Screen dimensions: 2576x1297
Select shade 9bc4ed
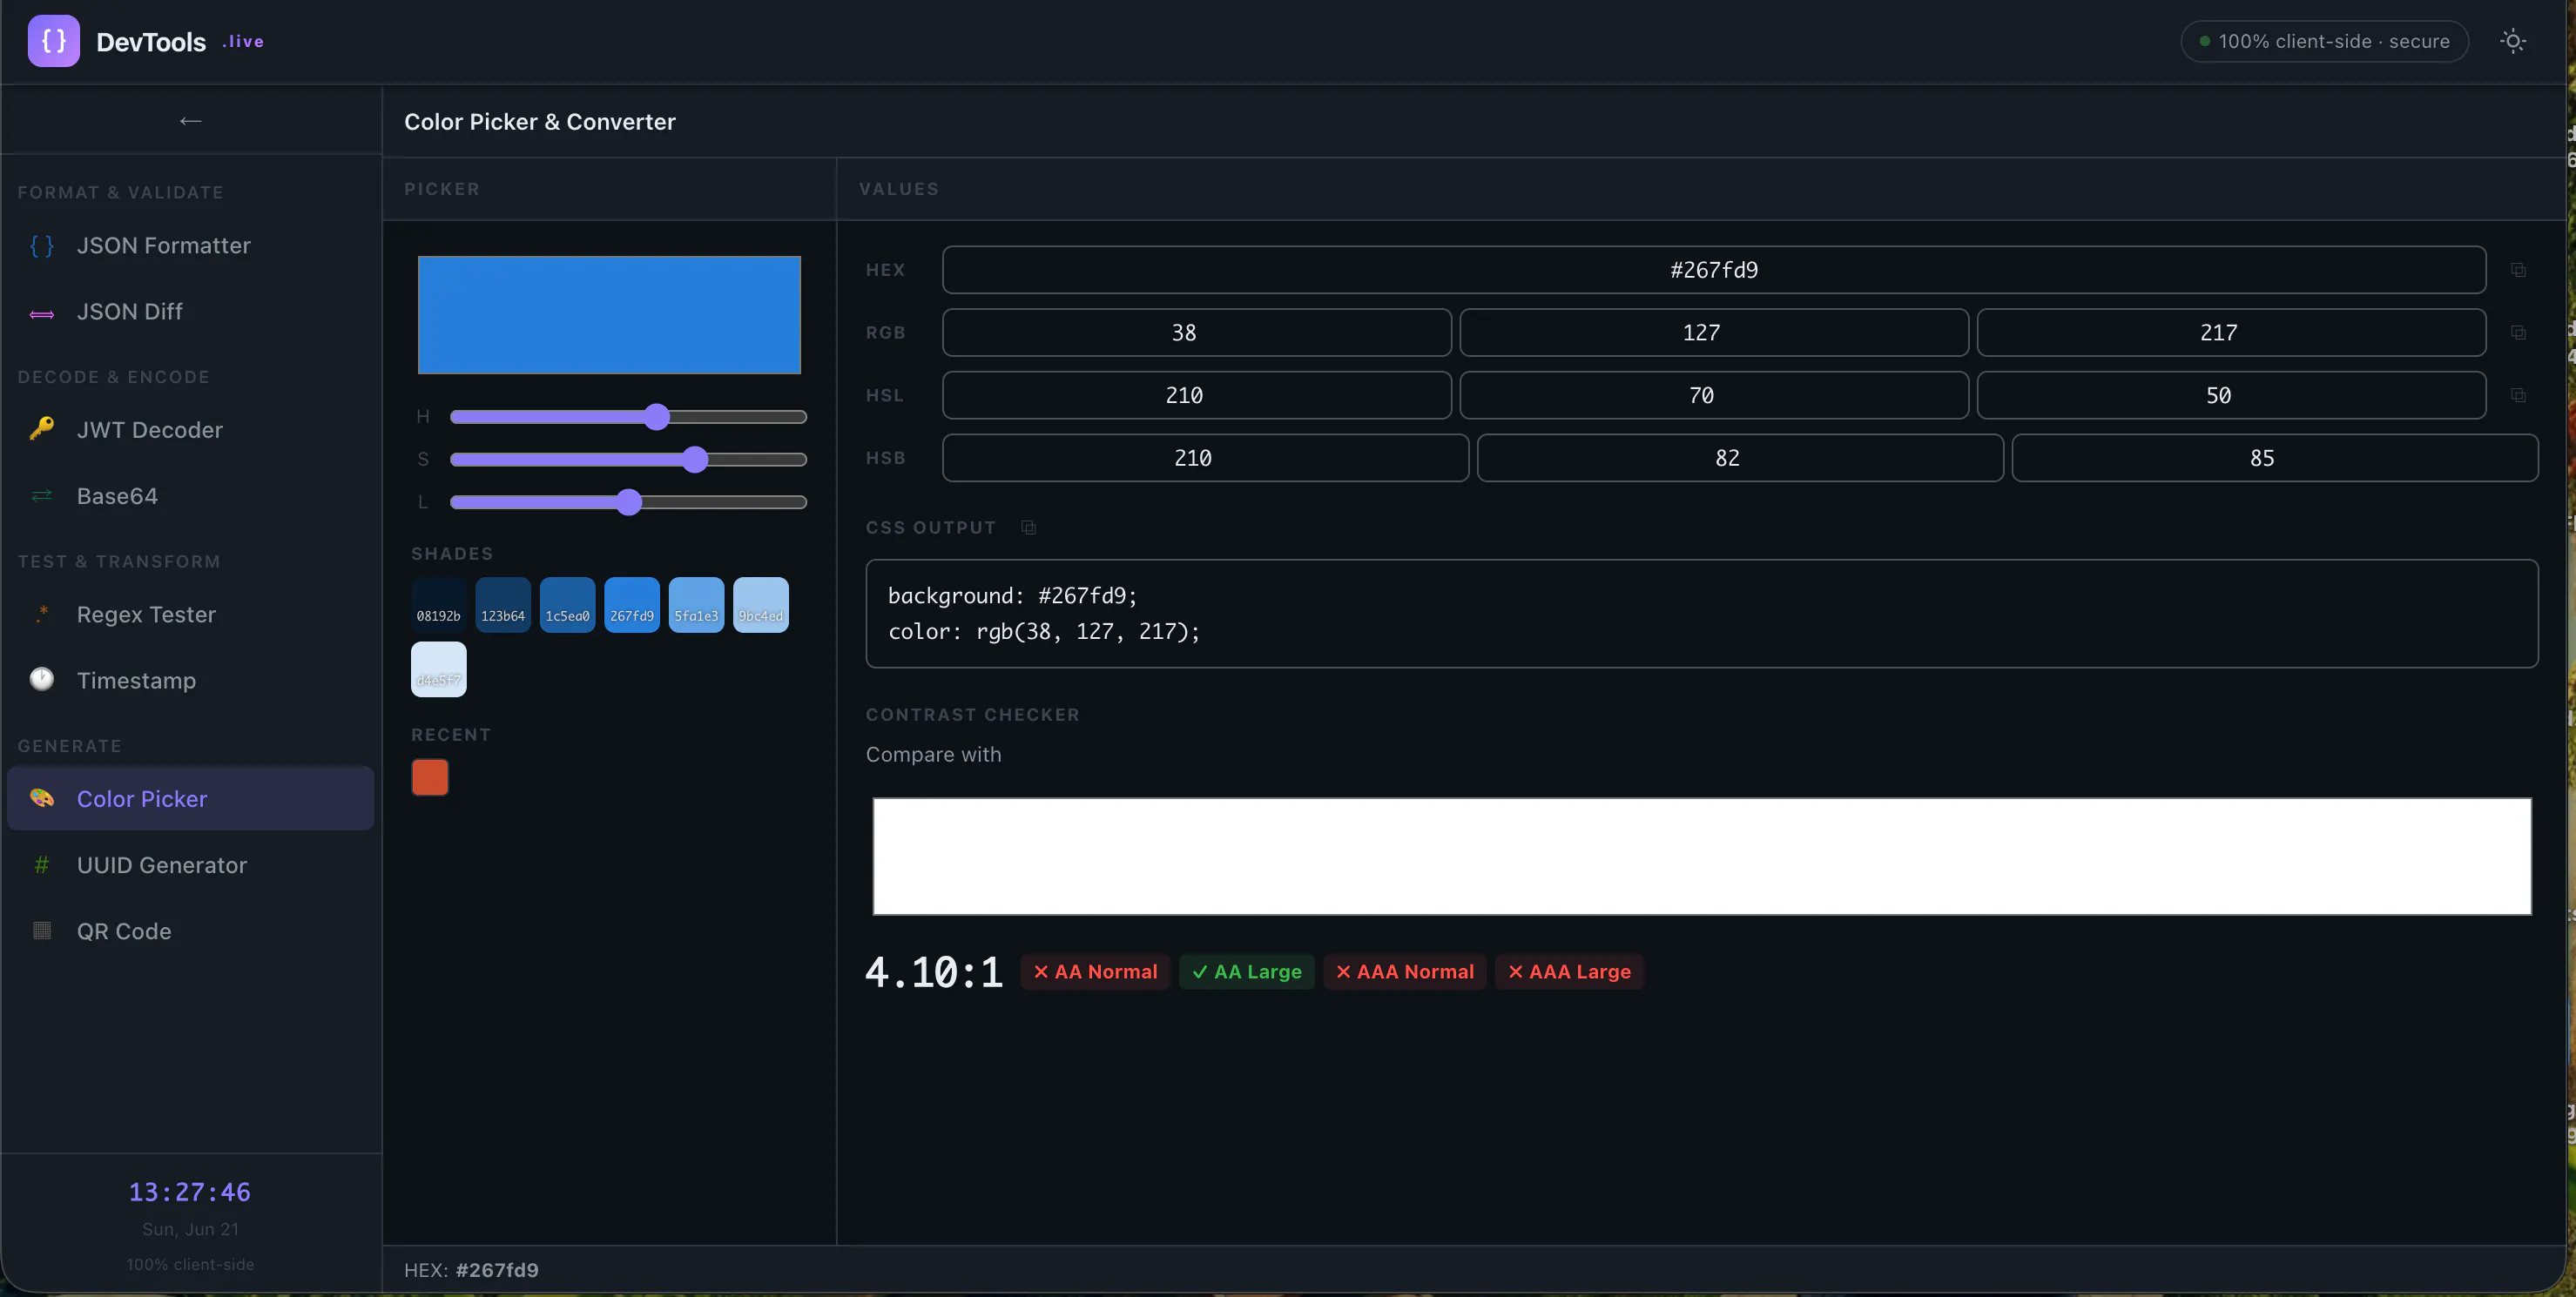click(x=761, y=604)
